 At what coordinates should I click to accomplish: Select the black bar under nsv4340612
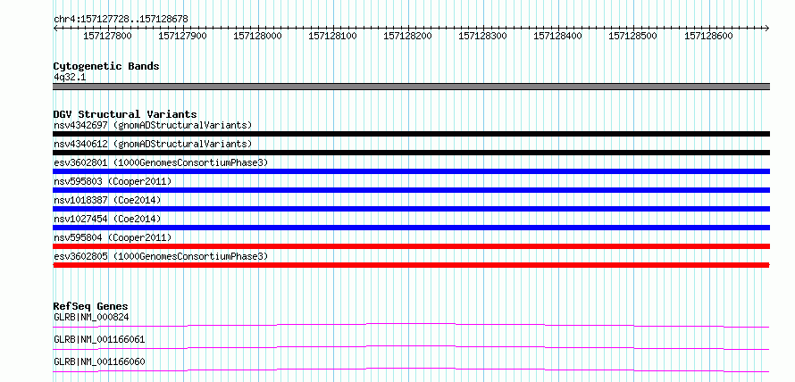[x=411, y=153]
